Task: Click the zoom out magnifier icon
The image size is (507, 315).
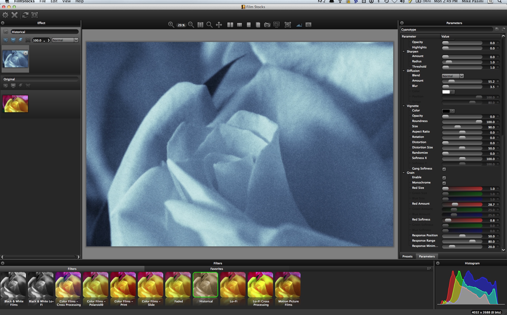Action: (191, 25)
